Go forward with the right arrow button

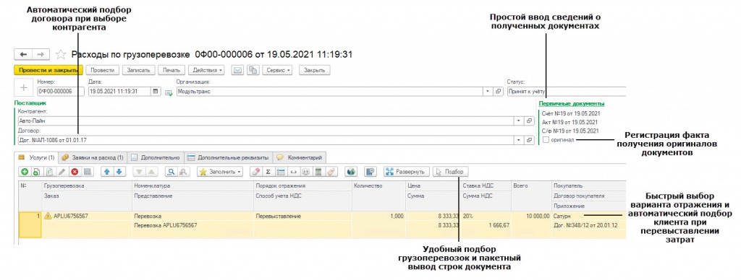pos(41,55)
